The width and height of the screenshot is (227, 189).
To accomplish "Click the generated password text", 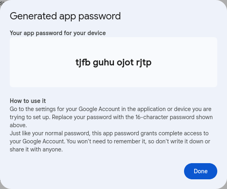I will [x=113, y=63].
